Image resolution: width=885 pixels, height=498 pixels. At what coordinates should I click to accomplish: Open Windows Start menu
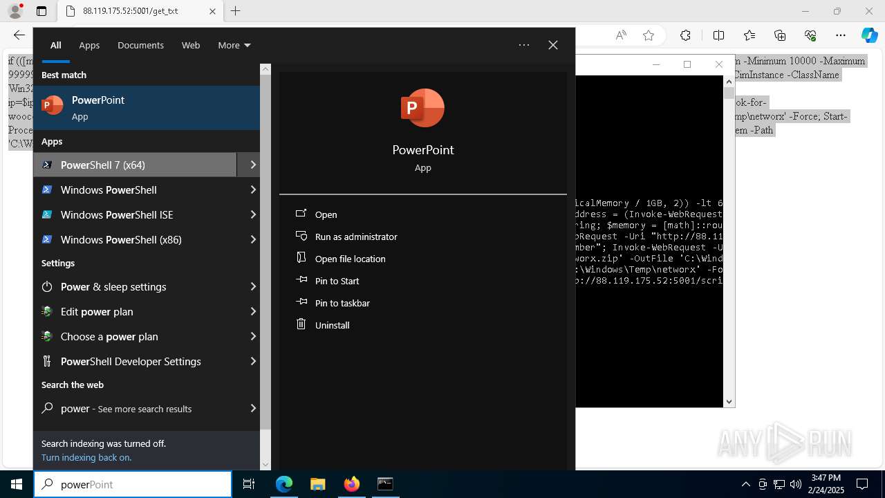tap(17, 484)
